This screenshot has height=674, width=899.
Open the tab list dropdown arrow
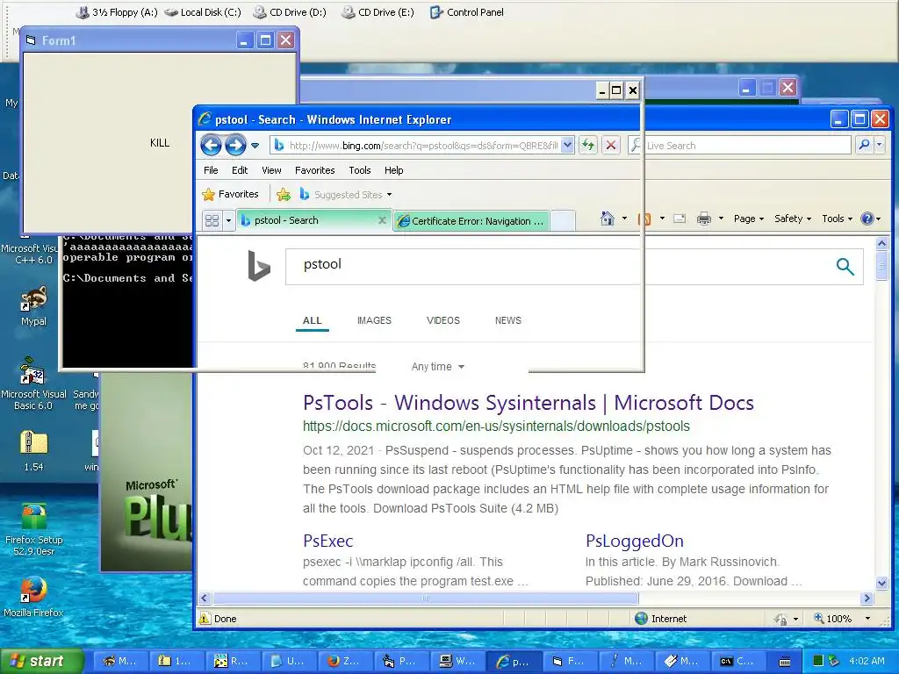click(x=228, y=220)
